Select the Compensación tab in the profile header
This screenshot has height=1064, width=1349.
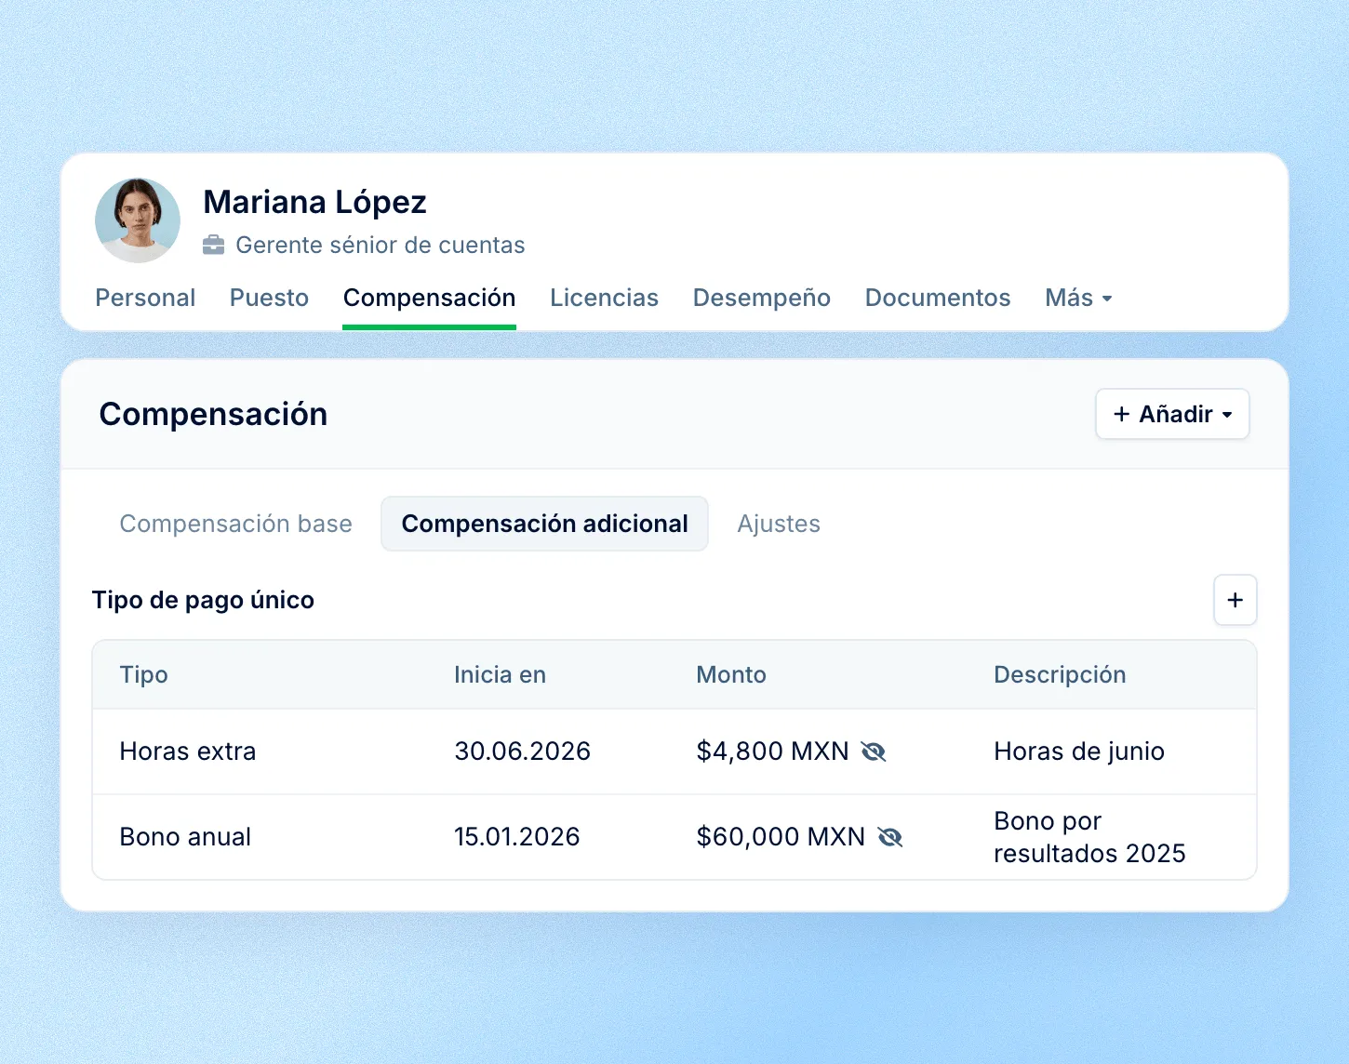point(429,298)
